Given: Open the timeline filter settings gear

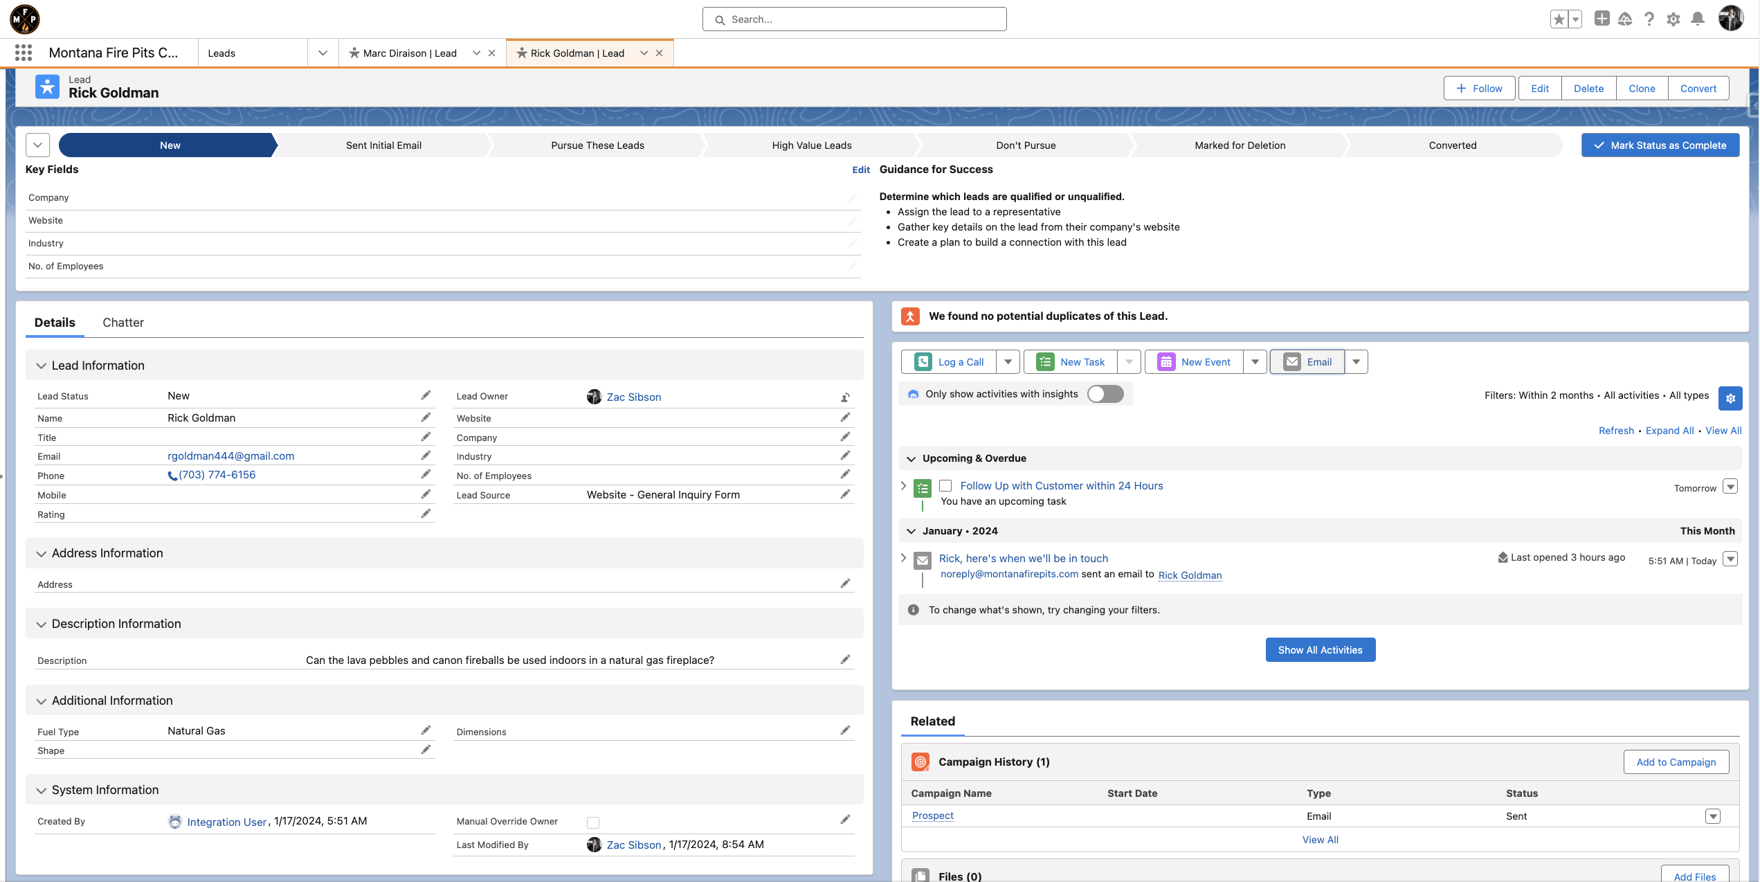Looking at the screenshot, I should pos(1730,398).
